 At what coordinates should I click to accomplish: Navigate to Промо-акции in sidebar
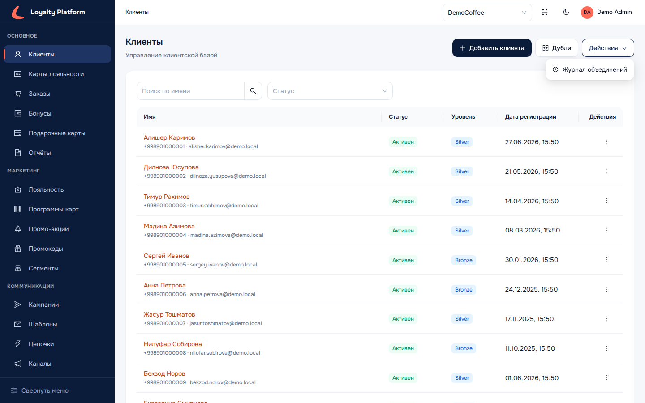click(x=57, y=229)
